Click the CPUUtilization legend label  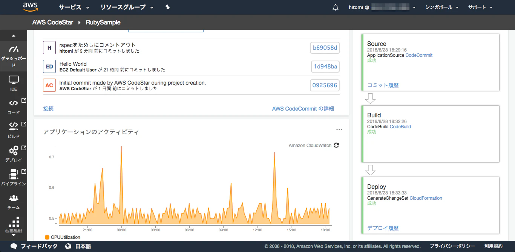(66, 237)
